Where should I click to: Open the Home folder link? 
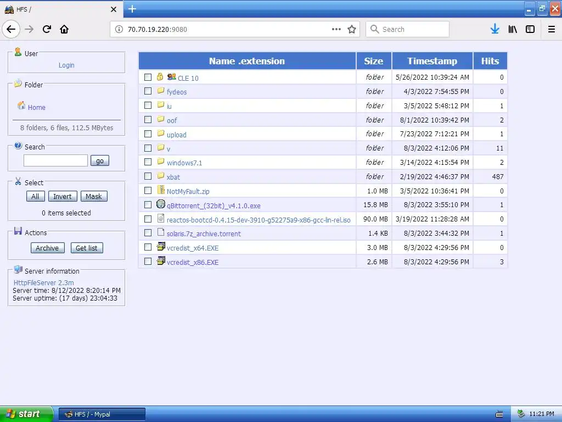37,107
